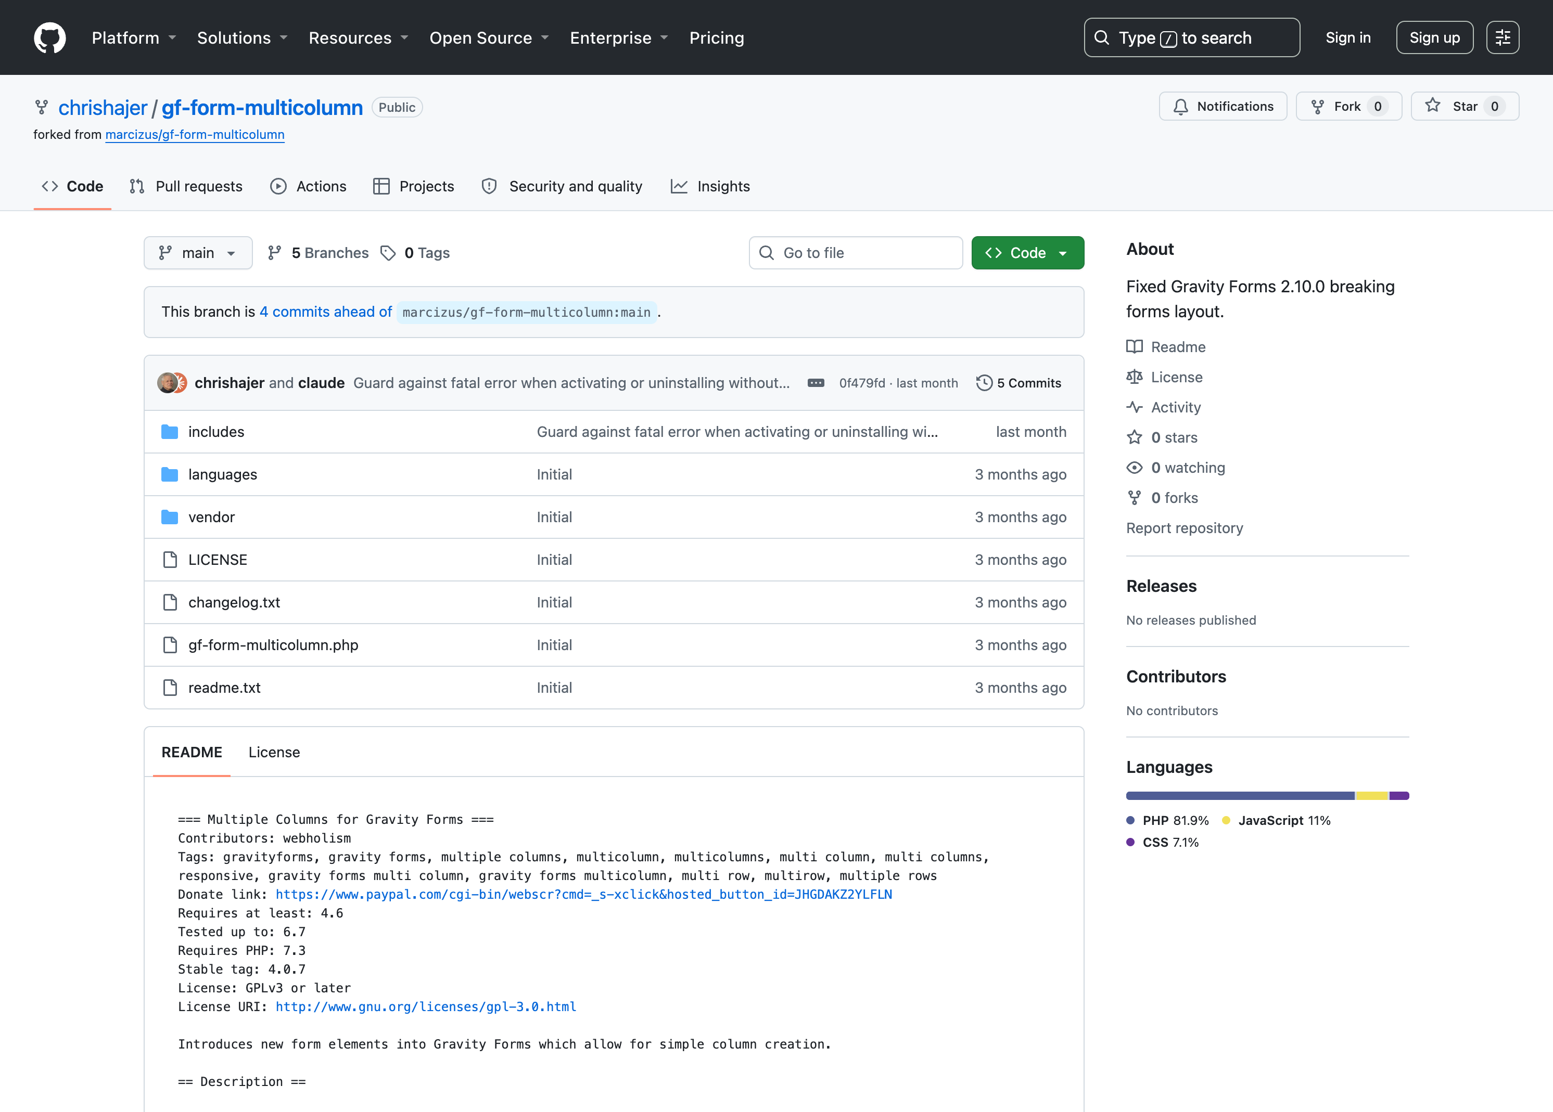This screenshot has height=1112, width=1553.
Task: Click the includes folder icon
Action: [170, 432]
